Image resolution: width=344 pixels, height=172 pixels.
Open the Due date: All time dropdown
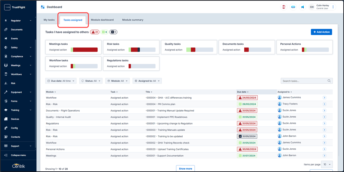click(x=61, y=81)
